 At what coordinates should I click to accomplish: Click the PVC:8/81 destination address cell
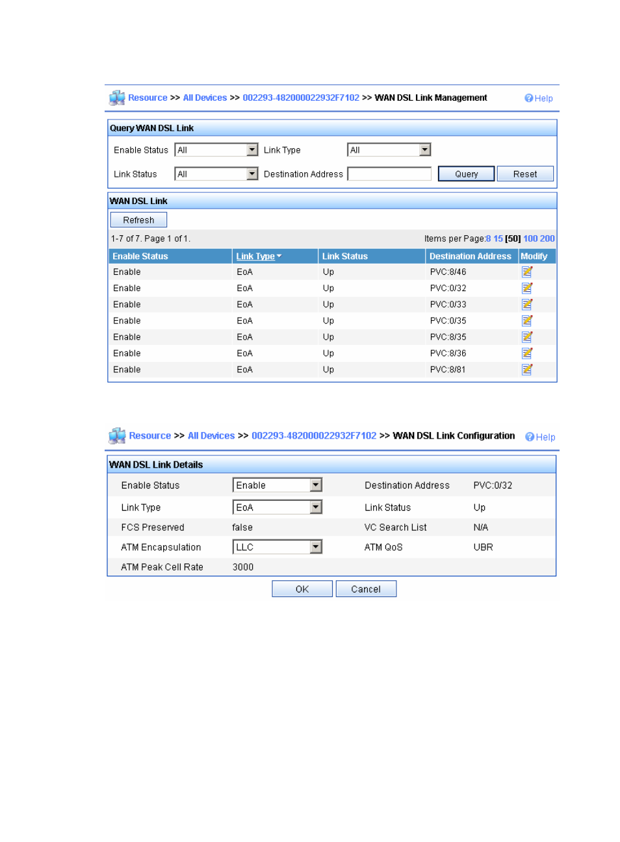[x=448, y=369]
